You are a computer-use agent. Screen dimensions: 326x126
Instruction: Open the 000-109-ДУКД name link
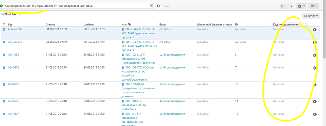(138, 90)
